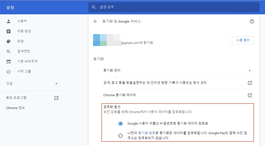Open 사용자 settings section

22,21
